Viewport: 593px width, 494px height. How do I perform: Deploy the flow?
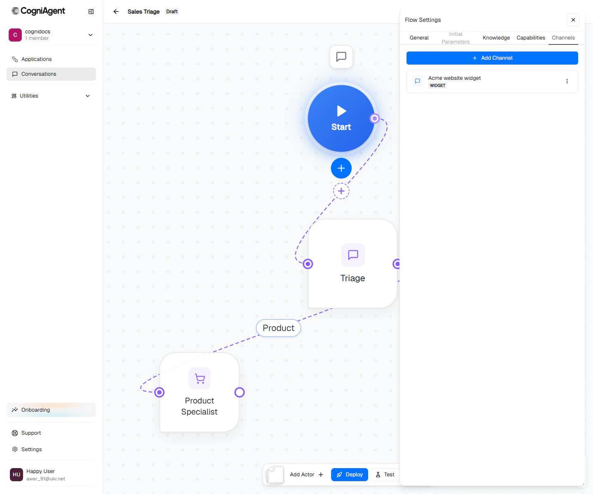point(350,475)
